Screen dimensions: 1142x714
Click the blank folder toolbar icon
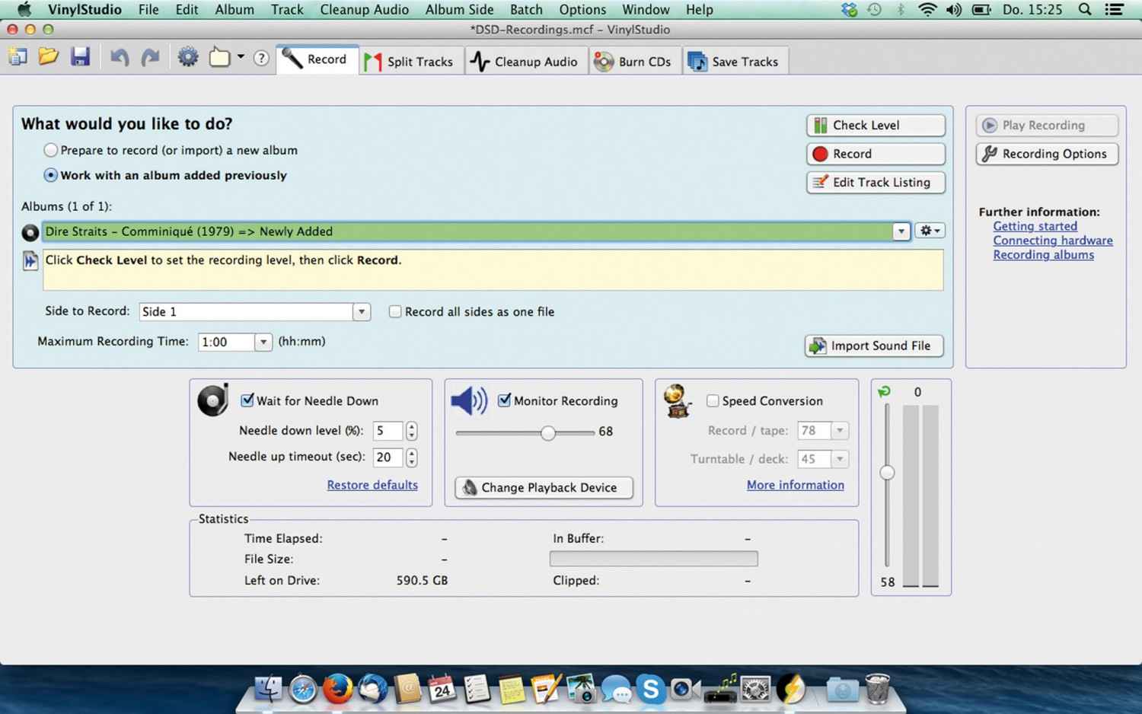pyautogui.click(x=220, y=58)
